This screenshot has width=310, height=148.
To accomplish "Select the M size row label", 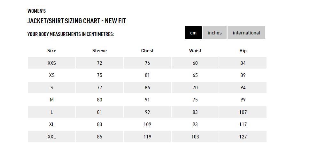I will coord(51,100).
